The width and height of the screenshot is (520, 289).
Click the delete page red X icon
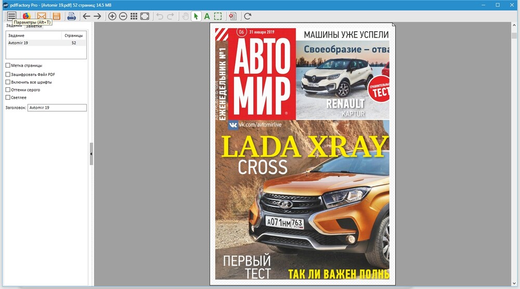(232, 16)
